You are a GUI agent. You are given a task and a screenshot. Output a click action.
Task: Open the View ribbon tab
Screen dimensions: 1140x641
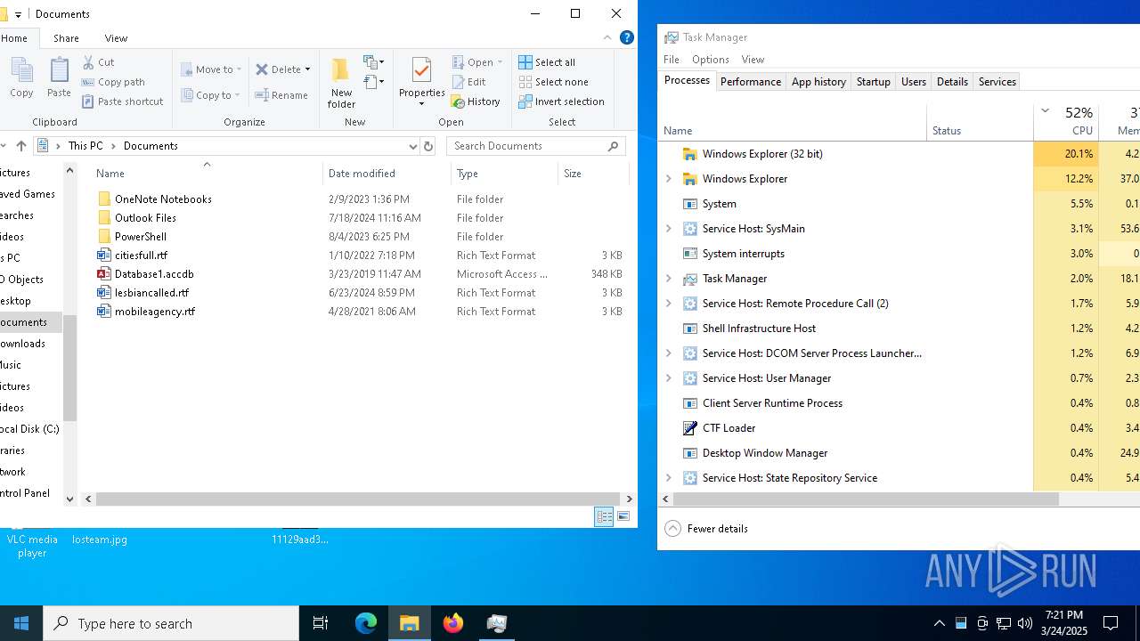[x=116, y=38]
